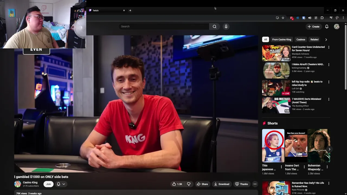Viewport: 347px width, 195px height.
Task: Click the Lofi Girl channel name
Action: point(295,89)
